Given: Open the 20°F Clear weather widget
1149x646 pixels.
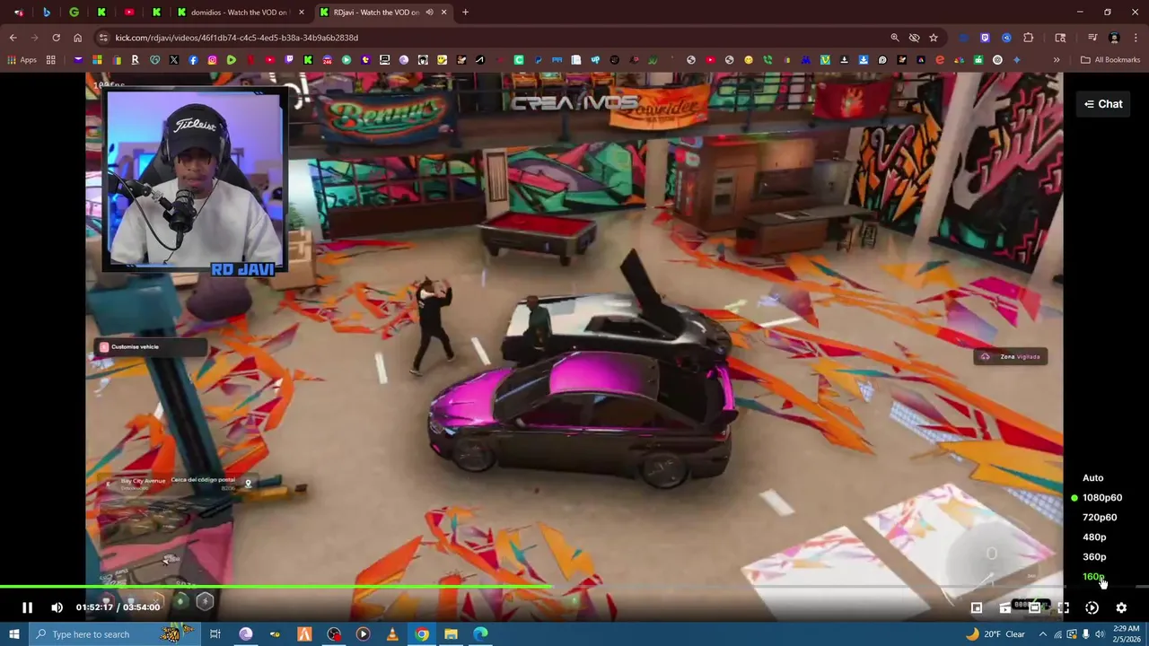Looking at the screenshot, I should pyautogui.click(x=996, y=634).
